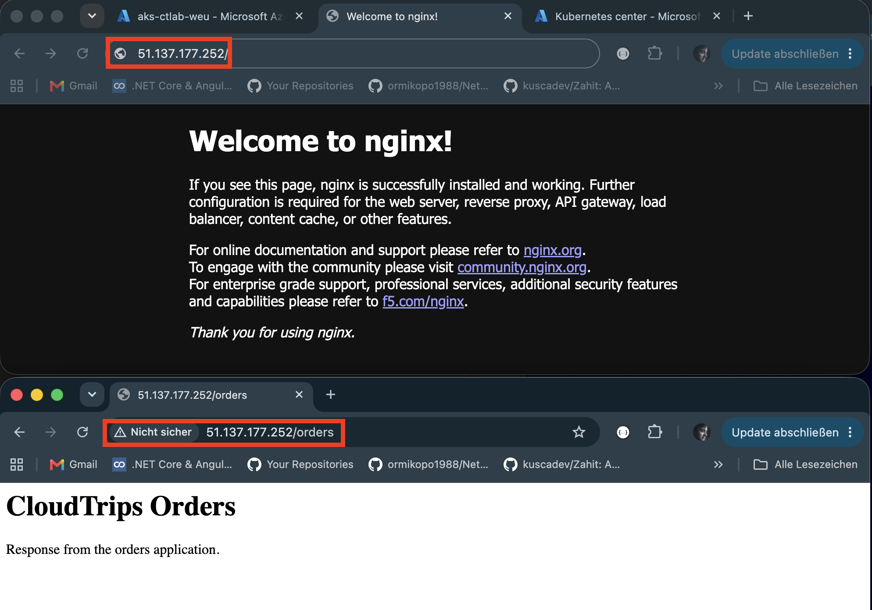The height and width of the screenshot is (610, 872).
Task: Open ormikopo1988/Net... bookmark in the top window
Action: (429, 86)
